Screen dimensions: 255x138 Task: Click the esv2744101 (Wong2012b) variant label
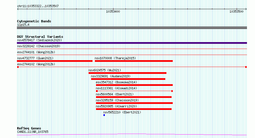(36, 52)
